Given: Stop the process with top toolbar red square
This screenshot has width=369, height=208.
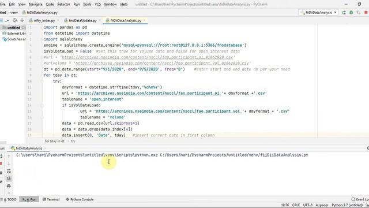Looking at the screenshot, I should pos(366,13).
